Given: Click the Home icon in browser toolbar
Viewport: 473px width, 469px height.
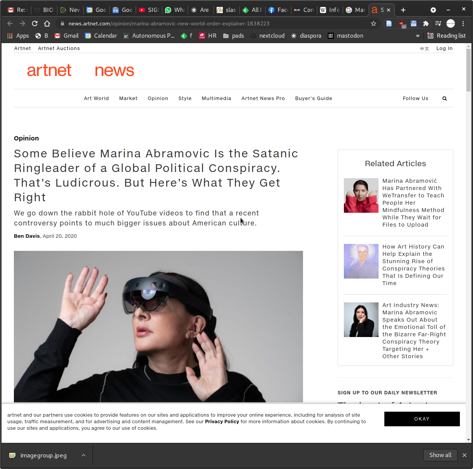Looking at the screenshot, I should point(47,23).
